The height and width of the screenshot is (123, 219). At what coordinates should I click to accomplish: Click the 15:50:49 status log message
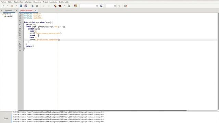pyautogui.click(x=59, y=122)
